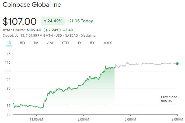
Task: Click the +21.05 Today change text
Action: (79, 21)
